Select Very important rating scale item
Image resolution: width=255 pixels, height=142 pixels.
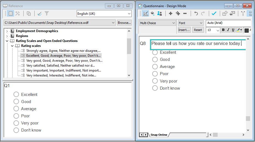[63, 70]
